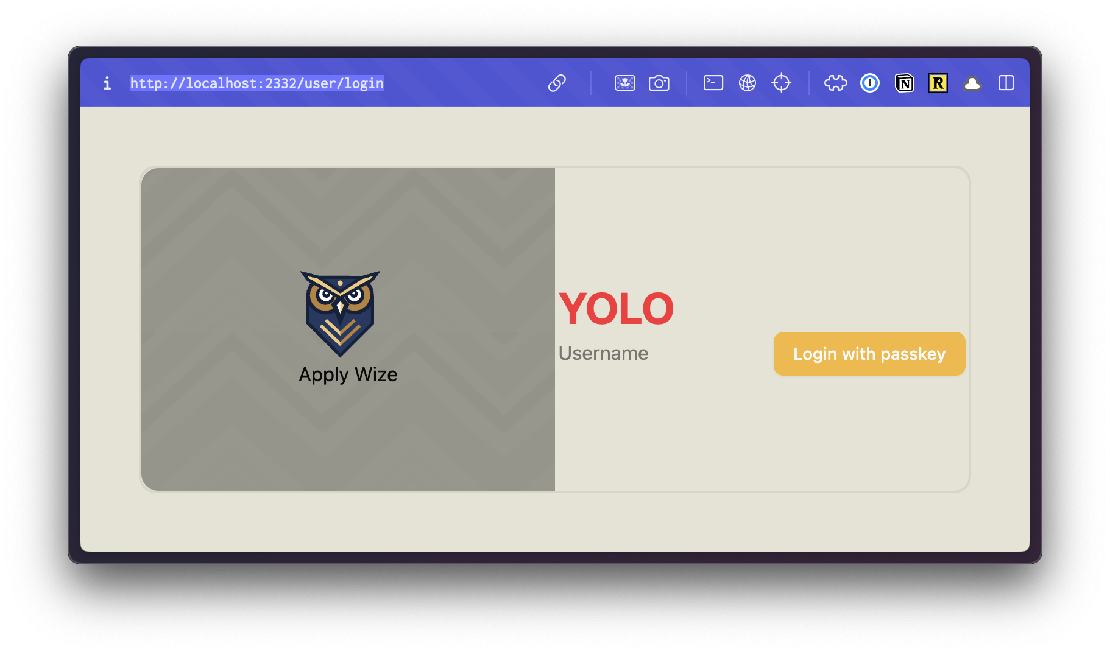Select the cloud download icon

(x=972, y=83)
